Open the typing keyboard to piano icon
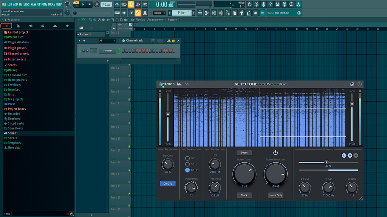 [117, 13]
